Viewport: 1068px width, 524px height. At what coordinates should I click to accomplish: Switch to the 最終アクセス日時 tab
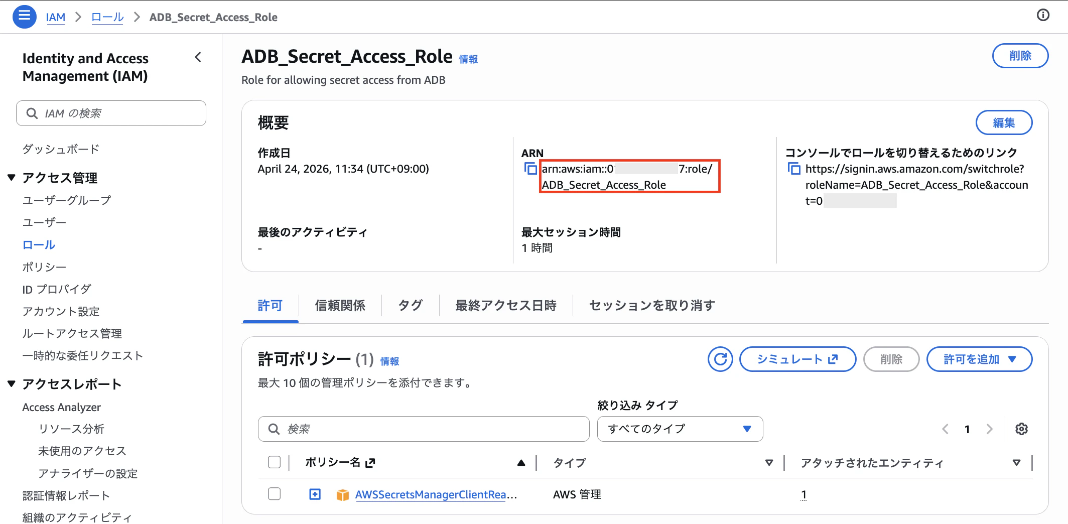[x=506, y=305]
